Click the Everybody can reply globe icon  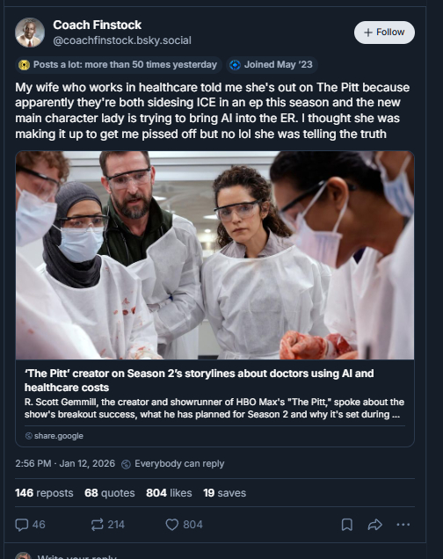pyautogui.click(x=126, y=464)
